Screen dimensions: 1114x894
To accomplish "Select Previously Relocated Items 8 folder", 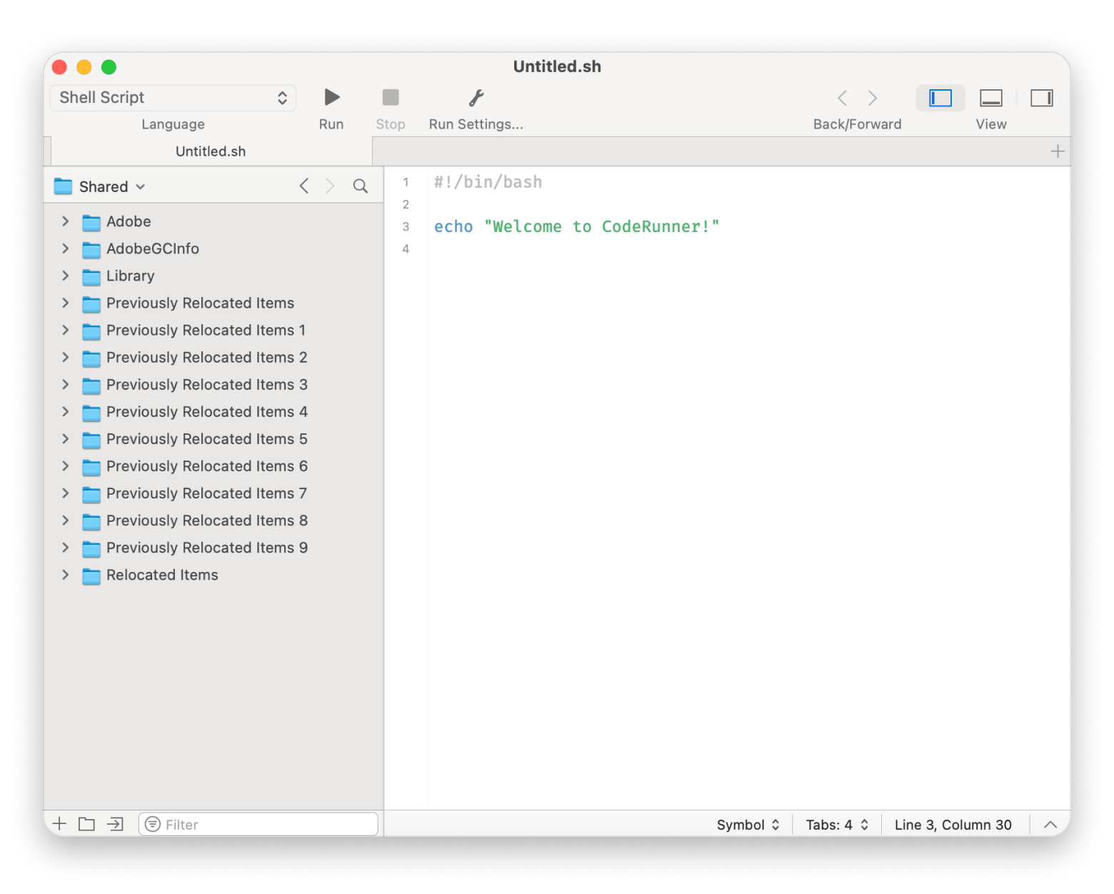I will (214, 521).
